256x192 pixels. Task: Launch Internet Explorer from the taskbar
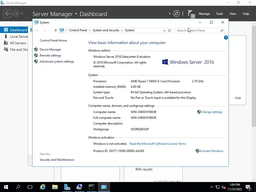click(x=43, y=187)
